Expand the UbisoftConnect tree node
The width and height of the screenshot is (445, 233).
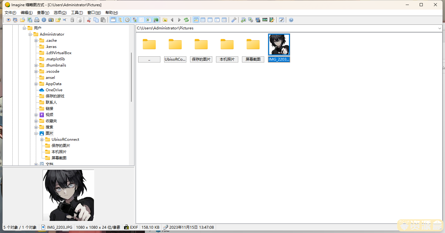[x=42, y=140]
